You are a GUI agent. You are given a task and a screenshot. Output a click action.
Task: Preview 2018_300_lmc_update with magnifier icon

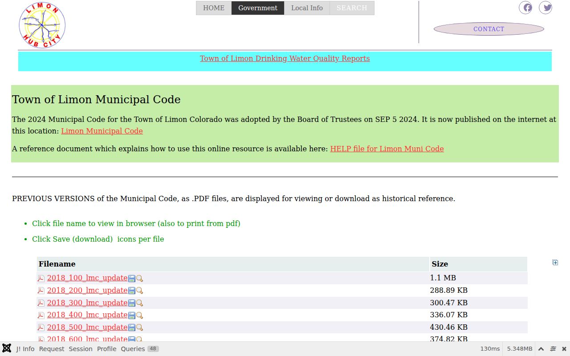click(x=139, y=303)
